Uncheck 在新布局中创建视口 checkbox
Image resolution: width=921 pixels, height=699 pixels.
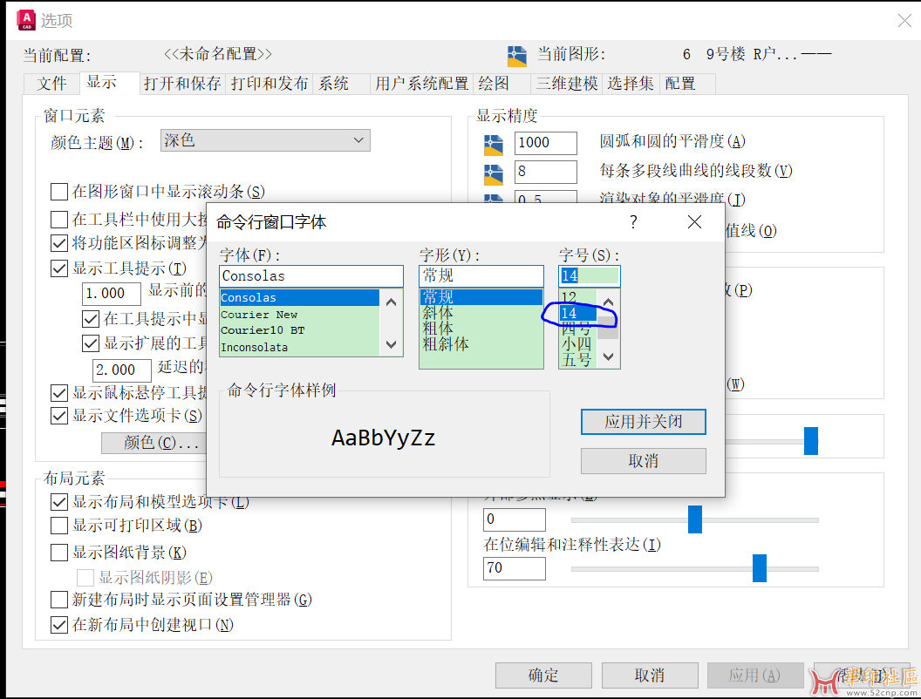click(58, 625)
